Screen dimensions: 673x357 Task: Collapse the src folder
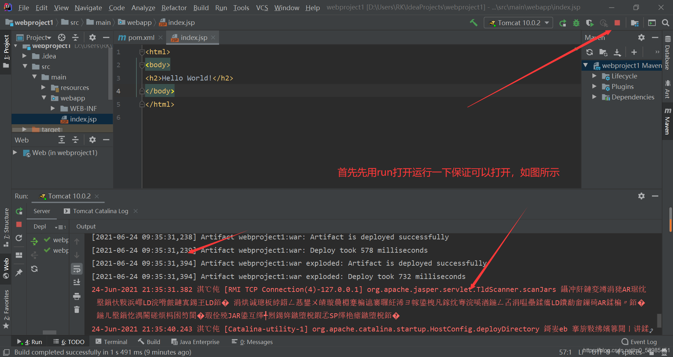coord(25,66)
